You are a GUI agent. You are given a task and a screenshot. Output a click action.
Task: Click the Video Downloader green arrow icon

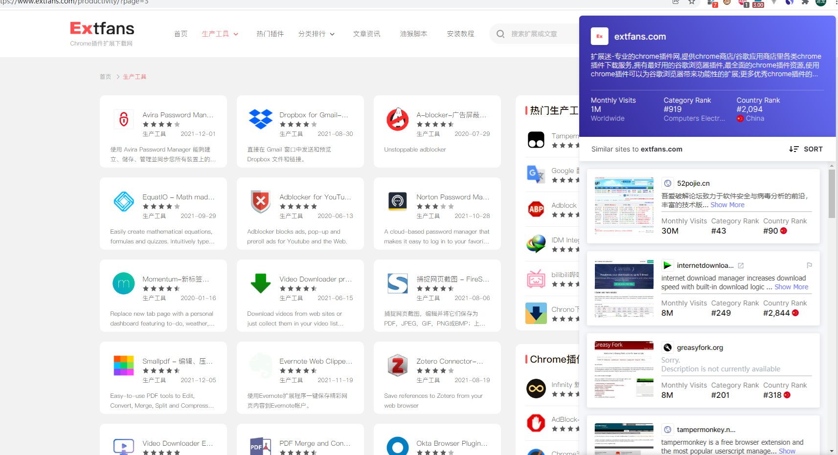261,283
